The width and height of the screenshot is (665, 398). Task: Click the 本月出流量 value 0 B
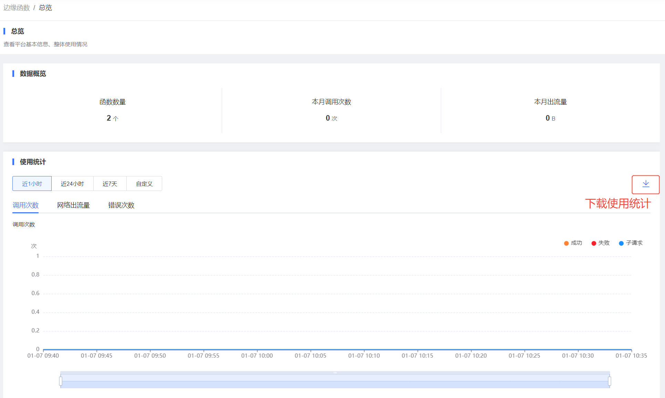[x=550, y=118]
